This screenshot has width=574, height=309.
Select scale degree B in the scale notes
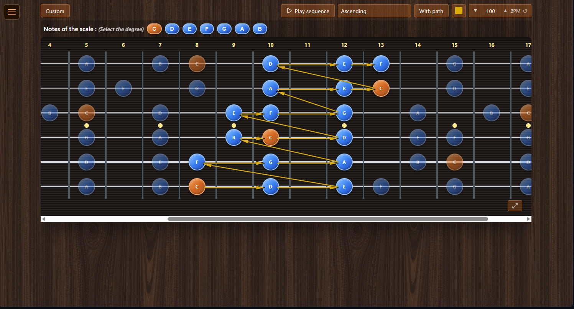coord(260,29)
